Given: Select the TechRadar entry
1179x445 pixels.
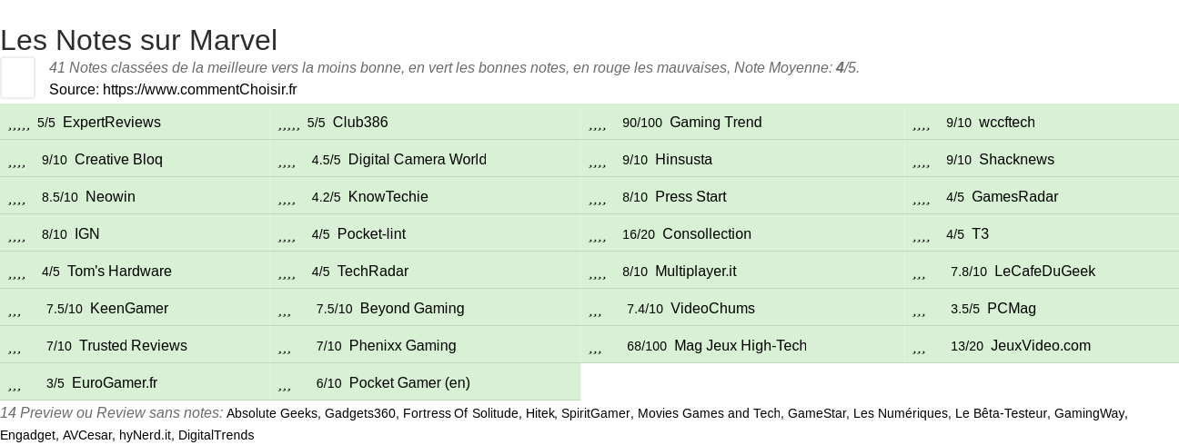Looking at the screenshot, I should coord(425,271).
